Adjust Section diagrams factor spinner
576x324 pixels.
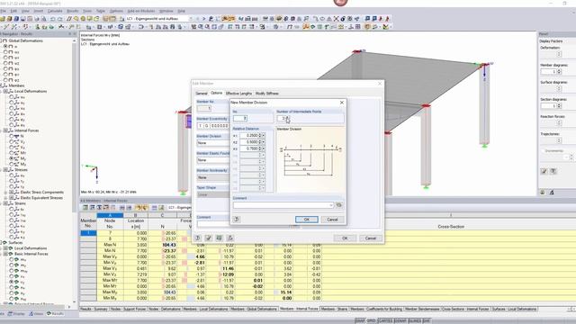pos(559,106)
